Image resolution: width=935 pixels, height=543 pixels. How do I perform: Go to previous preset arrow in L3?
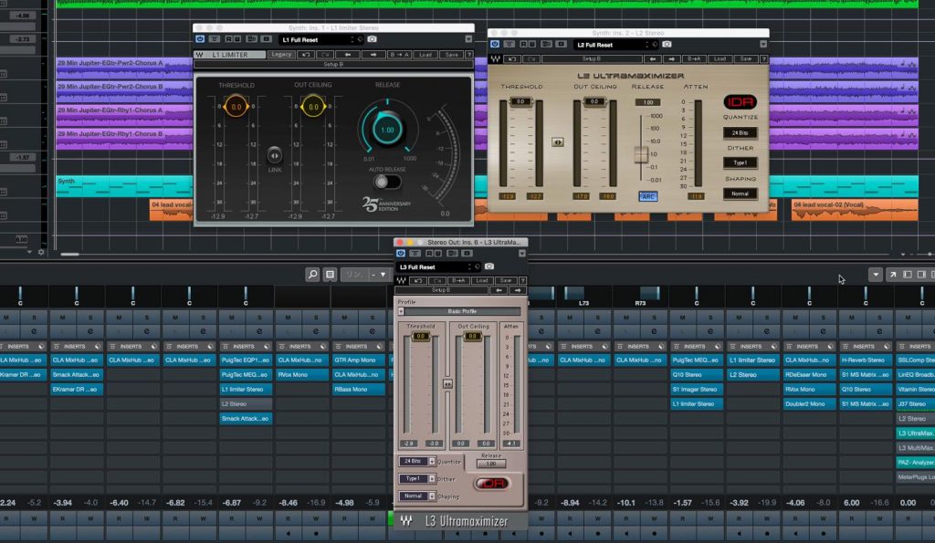tap(499, 290)
